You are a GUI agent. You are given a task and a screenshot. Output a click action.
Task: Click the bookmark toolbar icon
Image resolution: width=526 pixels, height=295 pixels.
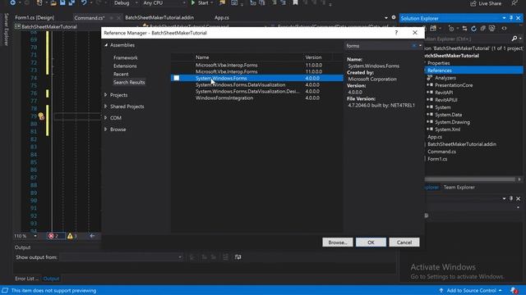click(x=295, y=3)
